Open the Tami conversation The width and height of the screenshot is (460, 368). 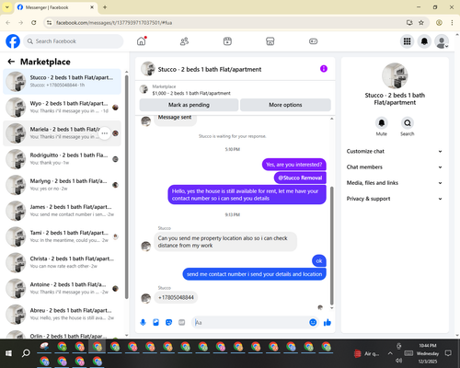[62, 236]
